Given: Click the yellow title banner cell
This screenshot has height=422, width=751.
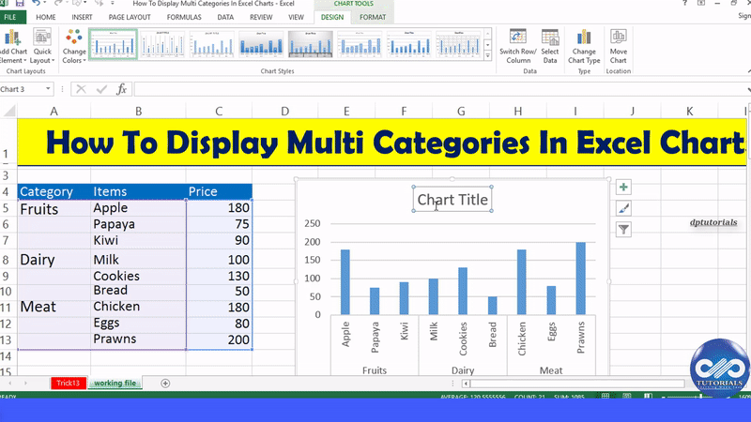Looking at the screenshot, I should pos(382,143).
